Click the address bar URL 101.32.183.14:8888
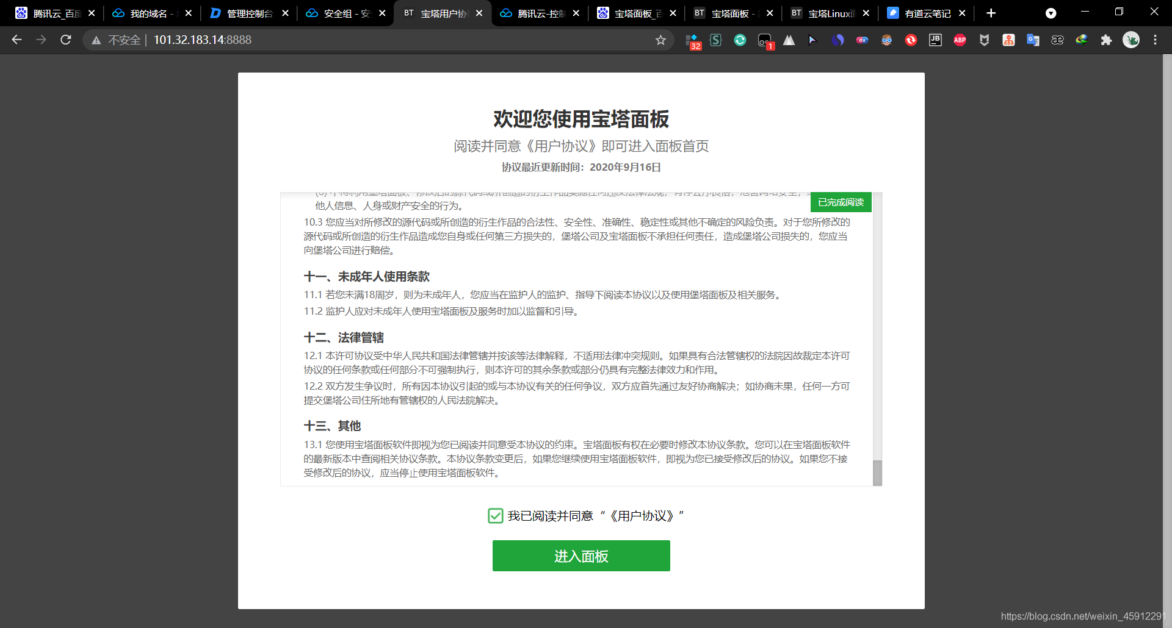The image size is (1172, 628). 202,40
